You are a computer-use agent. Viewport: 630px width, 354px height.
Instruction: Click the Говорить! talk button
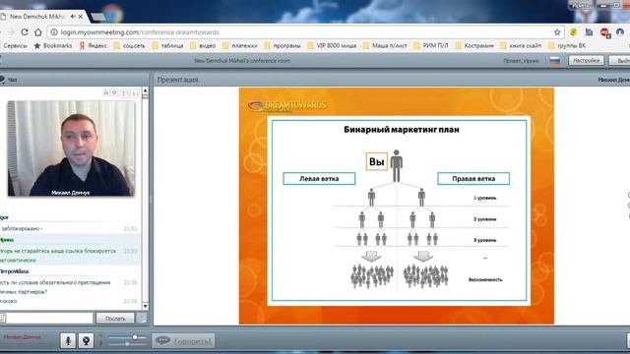[183, 341]
